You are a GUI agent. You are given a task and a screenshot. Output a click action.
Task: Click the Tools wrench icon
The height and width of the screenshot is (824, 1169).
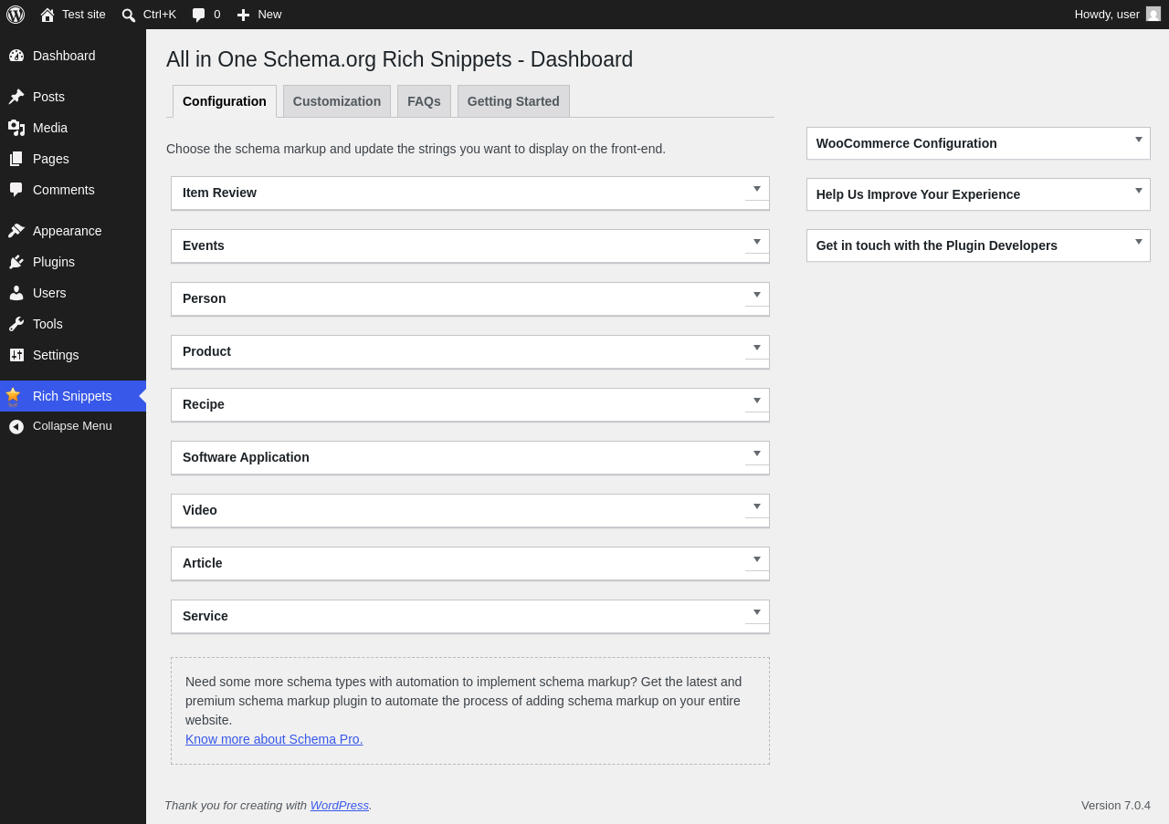16,324
